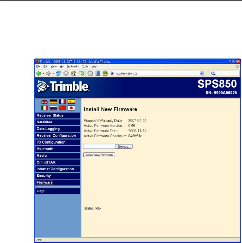242x243 pixels.
Task: Close the Firefox window
Action: pyautogui.click(x=238, y=62)
